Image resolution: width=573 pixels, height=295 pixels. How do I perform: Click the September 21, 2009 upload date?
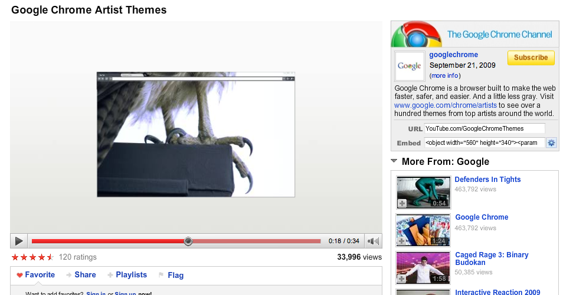tap(463, 65)
